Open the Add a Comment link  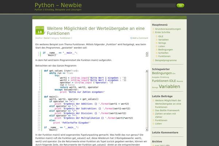[x=140, y=38]
